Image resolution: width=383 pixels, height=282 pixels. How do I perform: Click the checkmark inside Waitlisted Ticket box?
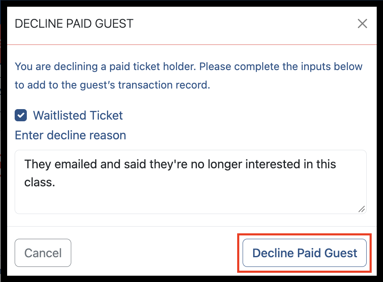(x=21, y=115)
